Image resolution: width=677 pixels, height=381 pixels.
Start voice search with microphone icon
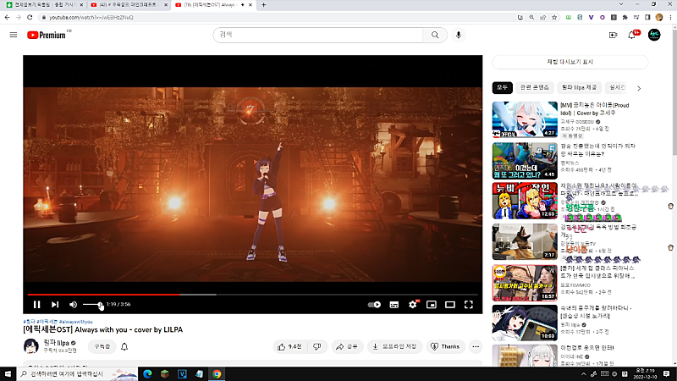coord(459,35)
